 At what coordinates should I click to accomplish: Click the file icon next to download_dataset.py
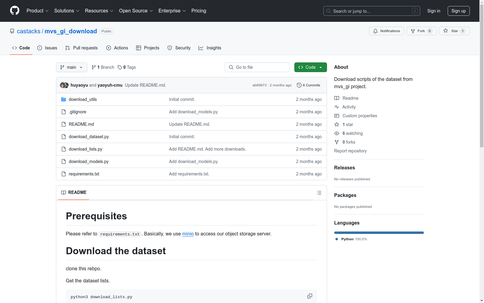[x=64, y=137]
